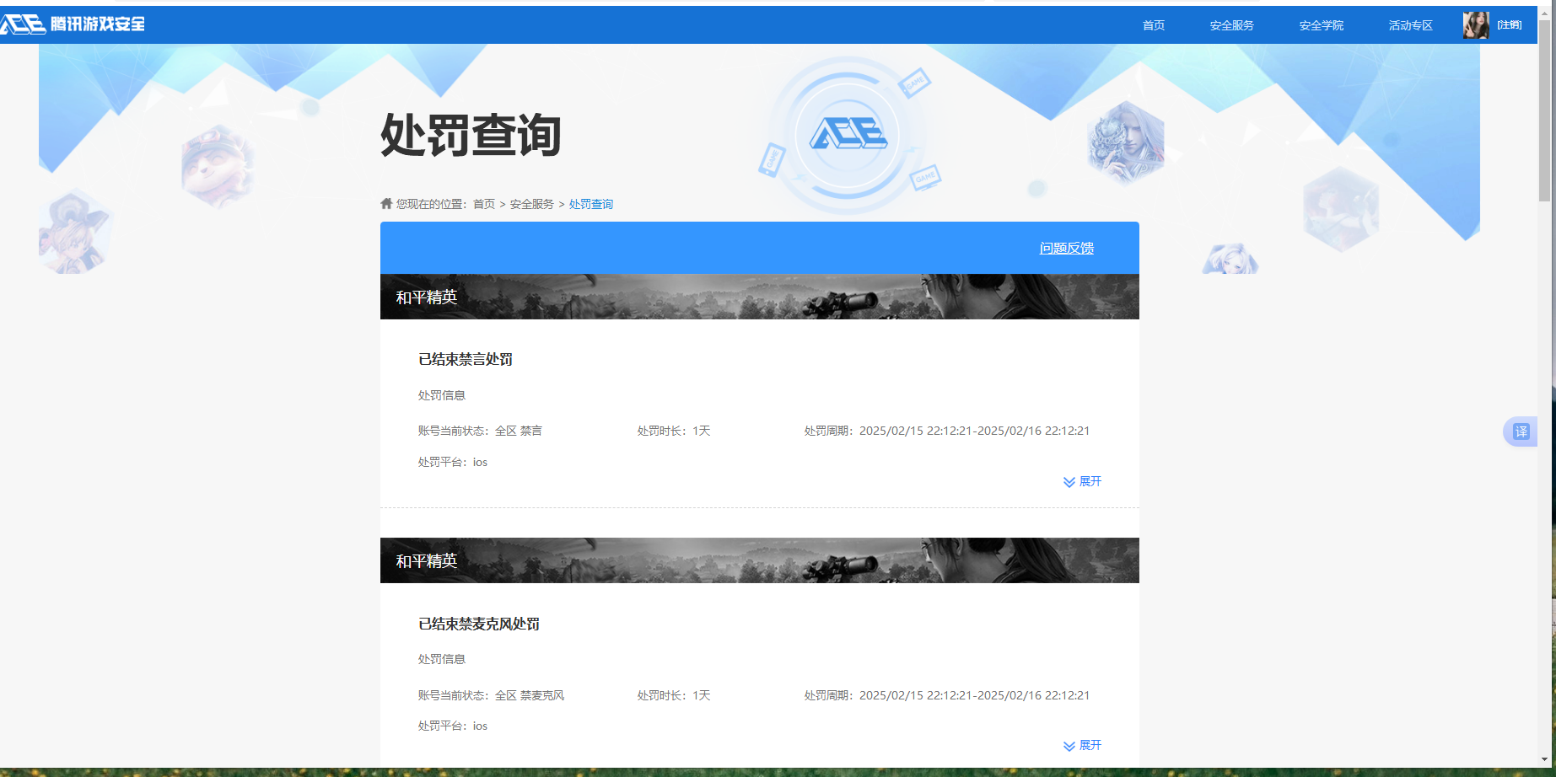1556x777 pixels.
Task: Click the 处罚查询 page title
Action: [x=471, y=135]
